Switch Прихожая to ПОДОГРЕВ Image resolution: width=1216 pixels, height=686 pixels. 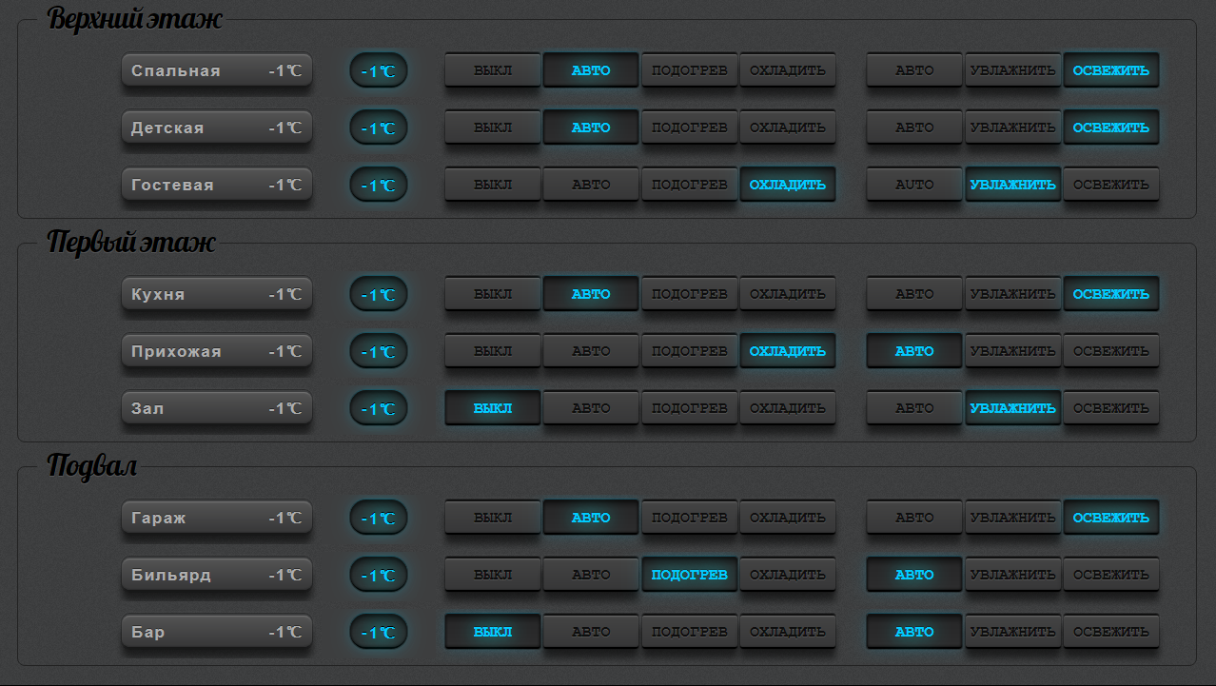690,351
